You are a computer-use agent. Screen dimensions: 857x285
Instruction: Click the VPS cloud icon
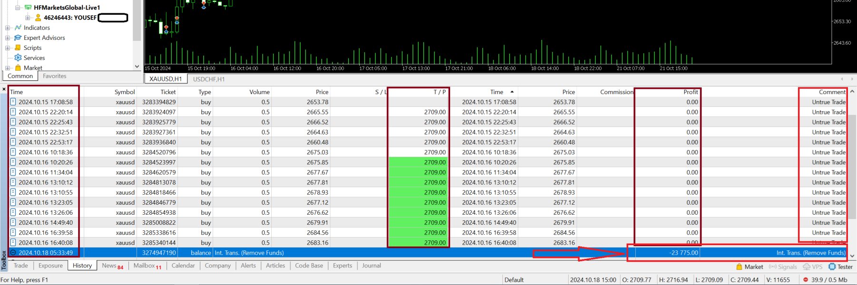point(807,267)
